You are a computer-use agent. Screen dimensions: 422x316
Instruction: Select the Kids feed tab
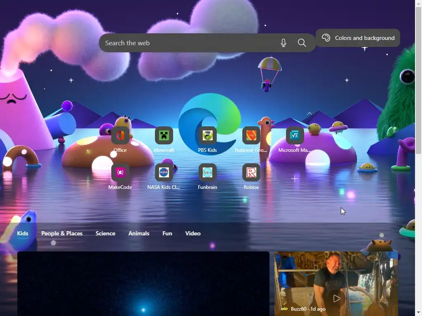point(23,233)
